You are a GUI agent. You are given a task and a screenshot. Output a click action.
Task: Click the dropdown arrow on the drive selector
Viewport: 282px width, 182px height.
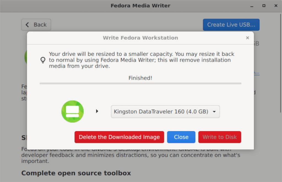click(x=214, y=111)
